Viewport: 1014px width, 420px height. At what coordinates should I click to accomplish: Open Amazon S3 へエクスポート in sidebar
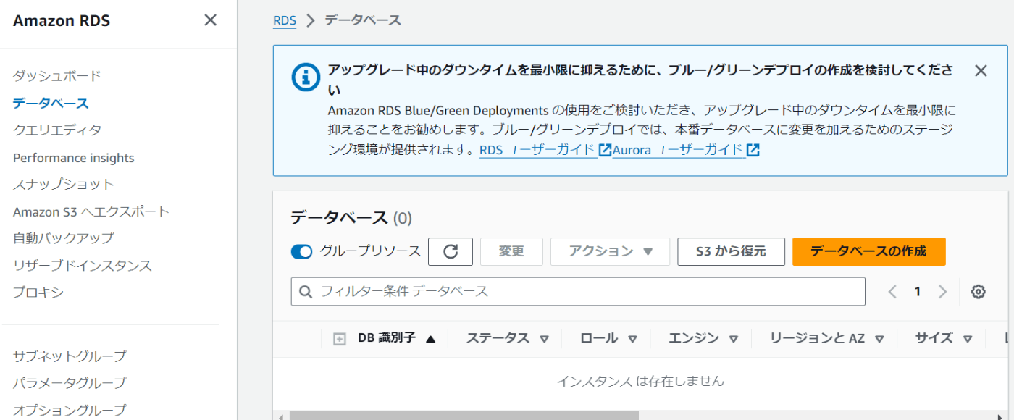[91, 211]
